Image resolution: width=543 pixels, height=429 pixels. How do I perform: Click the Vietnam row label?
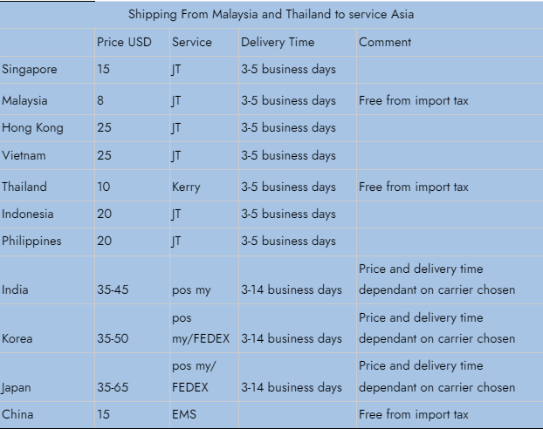click(24, 155)
